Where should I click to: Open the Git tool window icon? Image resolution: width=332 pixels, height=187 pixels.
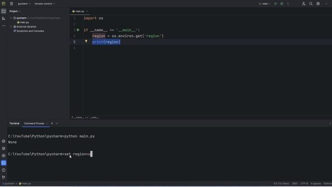click(x=4, y=177)
